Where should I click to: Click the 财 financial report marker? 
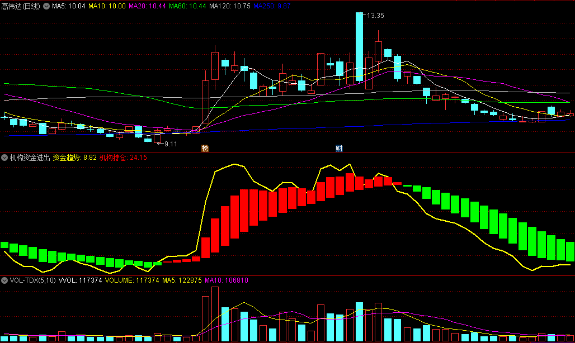[x=339, y=148]
